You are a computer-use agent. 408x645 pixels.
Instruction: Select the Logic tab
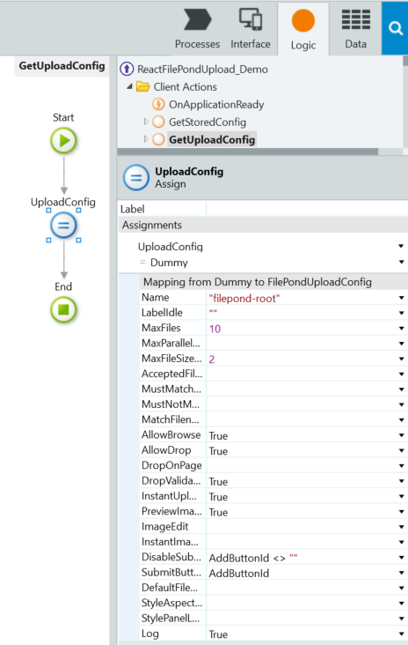pyautogui.click(x=302, y=29)
